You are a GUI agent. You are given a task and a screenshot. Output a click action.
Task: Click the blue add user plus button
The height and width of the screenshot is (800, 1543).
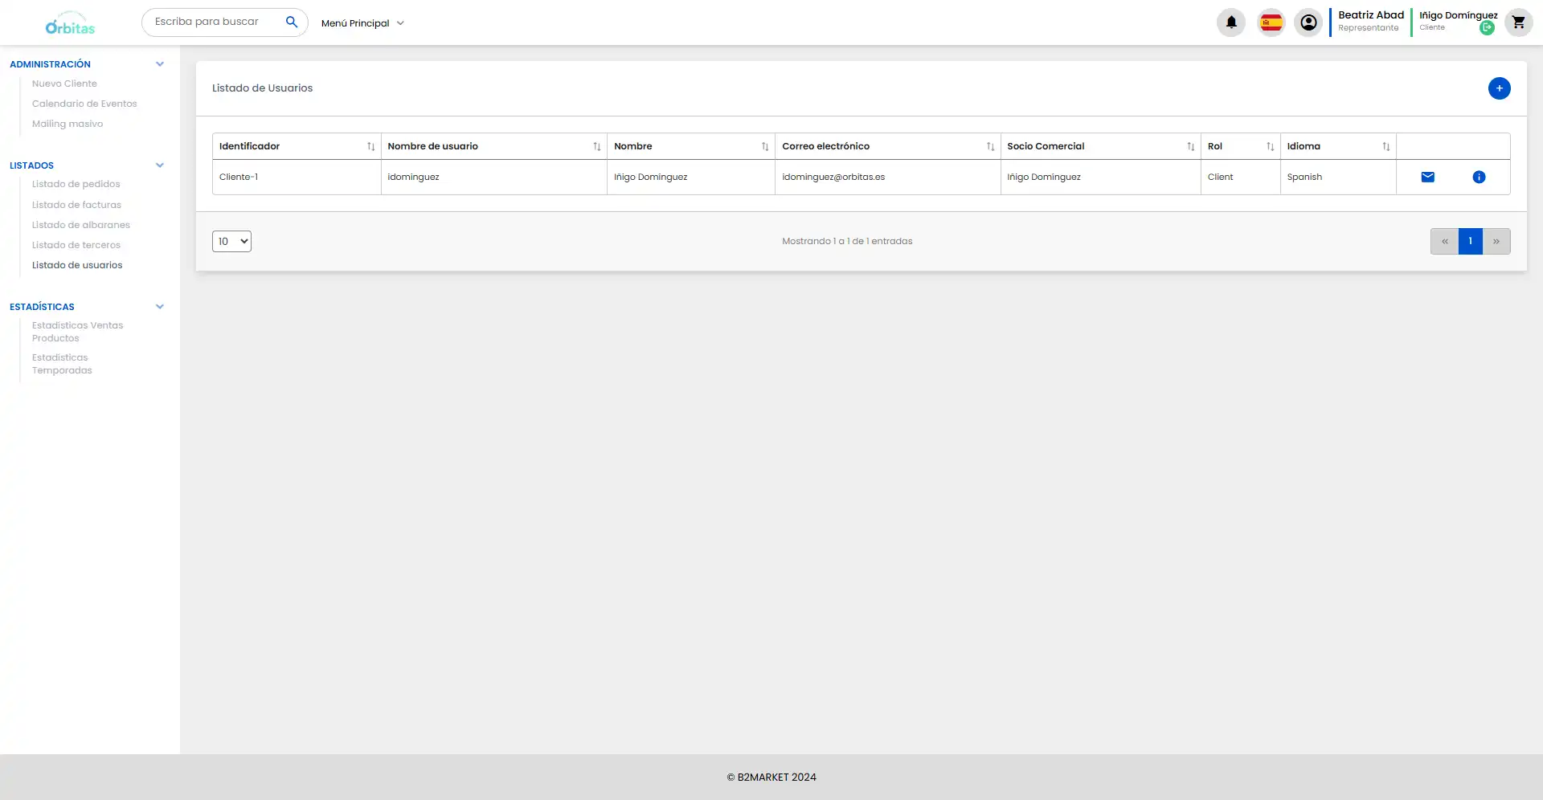(1499, 88)
